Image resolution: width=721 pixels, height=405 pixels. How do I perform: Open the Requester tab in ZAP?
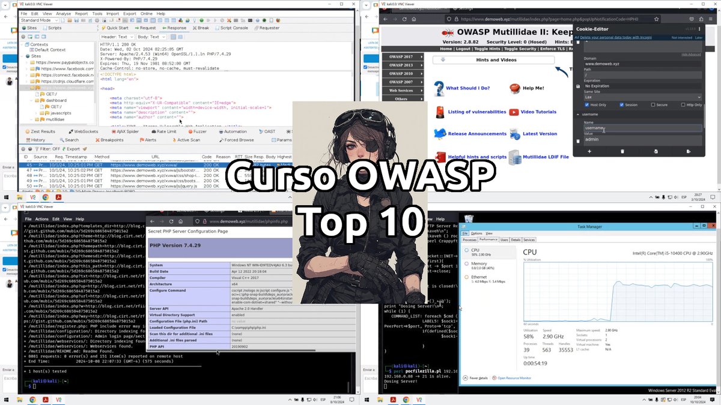coord(266,28)
